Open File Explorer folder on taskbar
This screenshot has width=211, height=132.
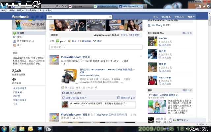[x=22, y=129]
